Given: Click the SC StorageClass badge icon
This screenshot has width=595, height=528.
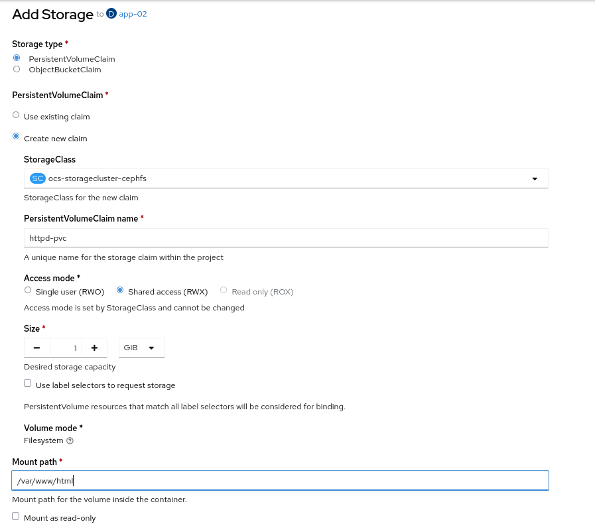Looking at the screenshot, I should tap(38, 178).
